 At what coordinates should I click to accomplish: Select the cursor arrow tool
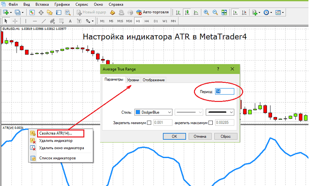coord(6,21)
